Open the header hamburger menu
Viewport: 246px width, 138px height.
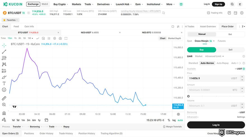pos(240,4)
